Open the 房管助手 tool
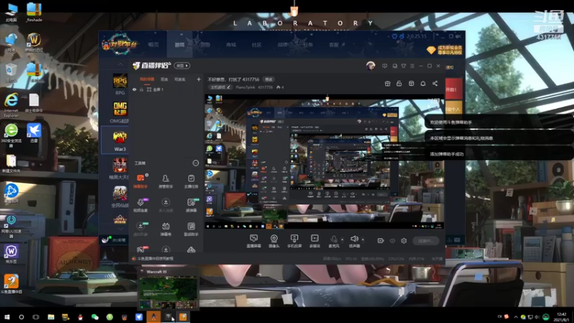 (166, 181)
